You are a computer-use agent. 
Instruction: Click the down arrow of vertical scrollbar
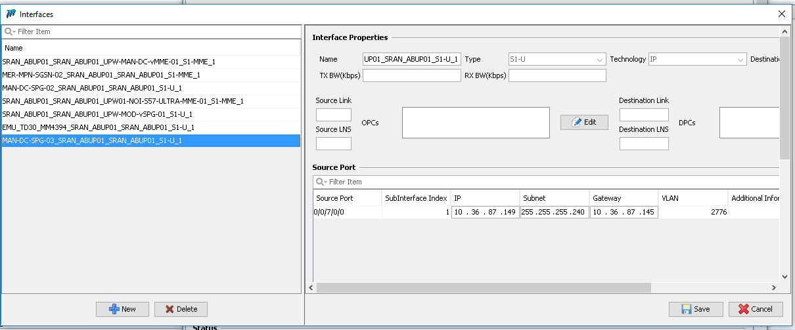(784, 278)
